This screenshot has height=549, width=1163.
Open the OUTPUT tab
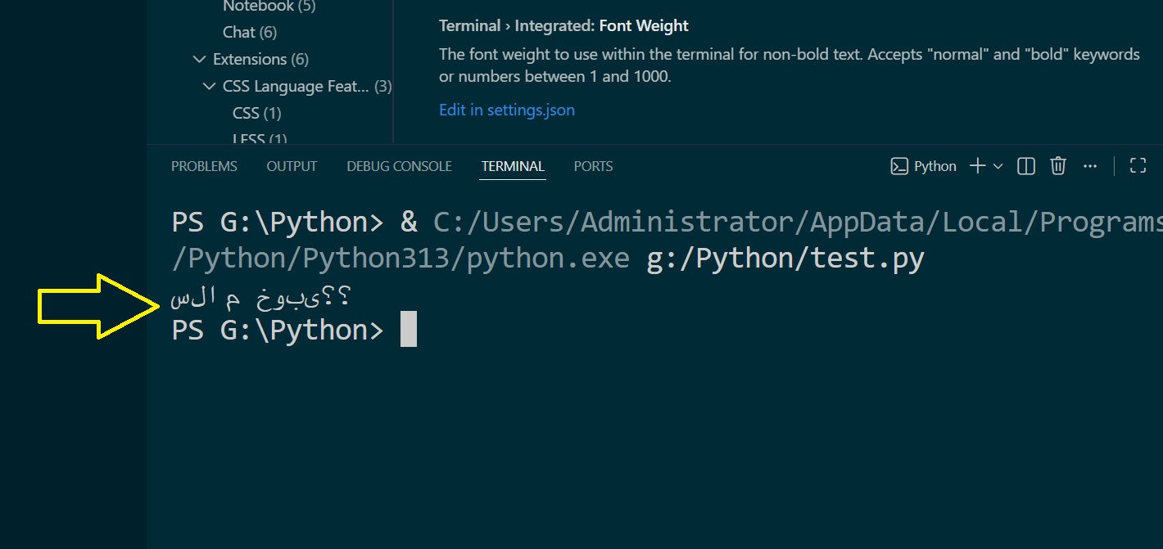[x=292, y=166]
